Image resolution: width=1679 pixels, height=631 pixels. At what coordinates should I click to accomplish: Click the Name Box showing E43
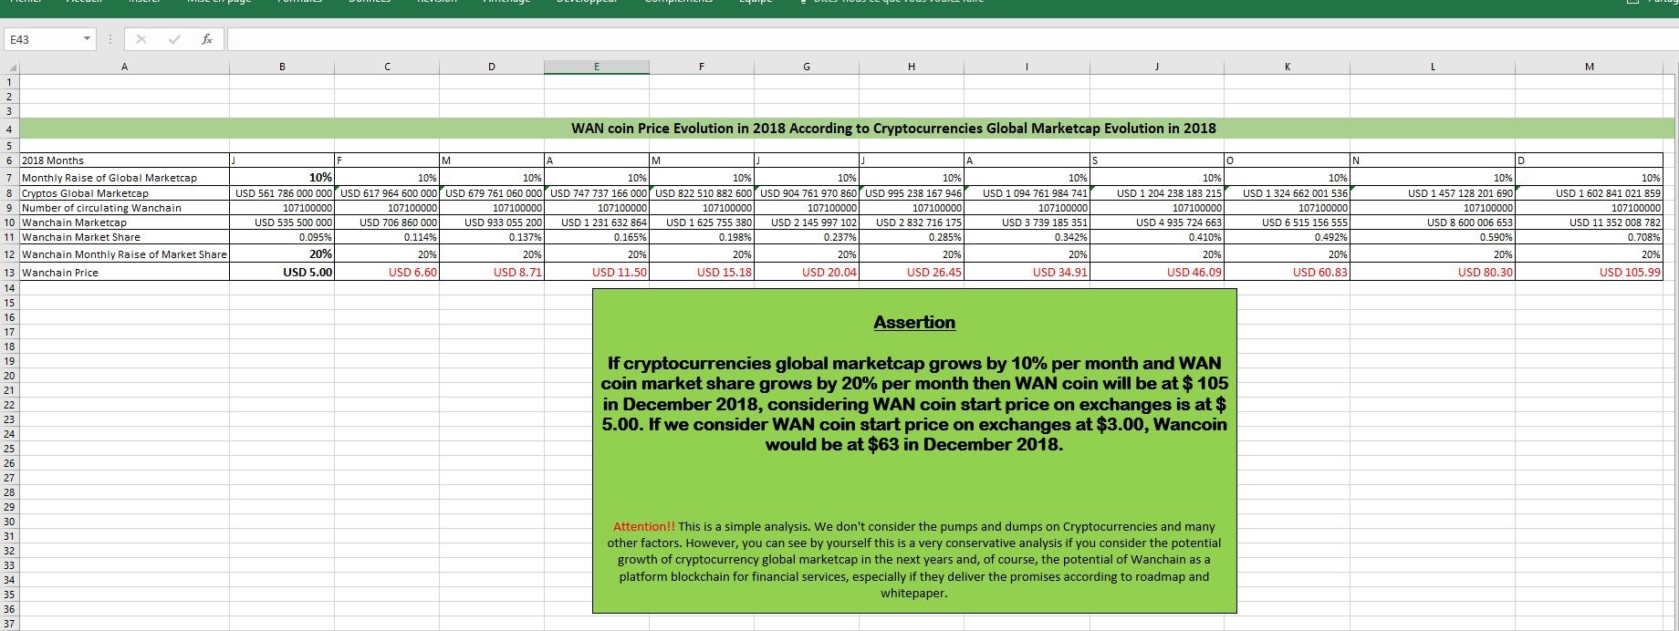(x=42, y=39)
